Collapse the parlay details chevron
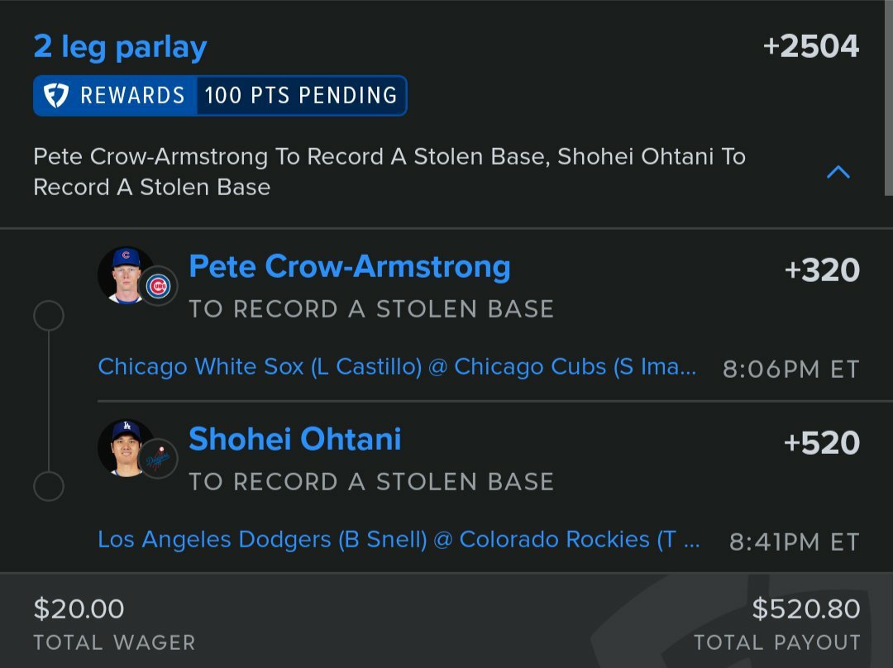The height and width of the screenshot is (668, 893). 838,172
